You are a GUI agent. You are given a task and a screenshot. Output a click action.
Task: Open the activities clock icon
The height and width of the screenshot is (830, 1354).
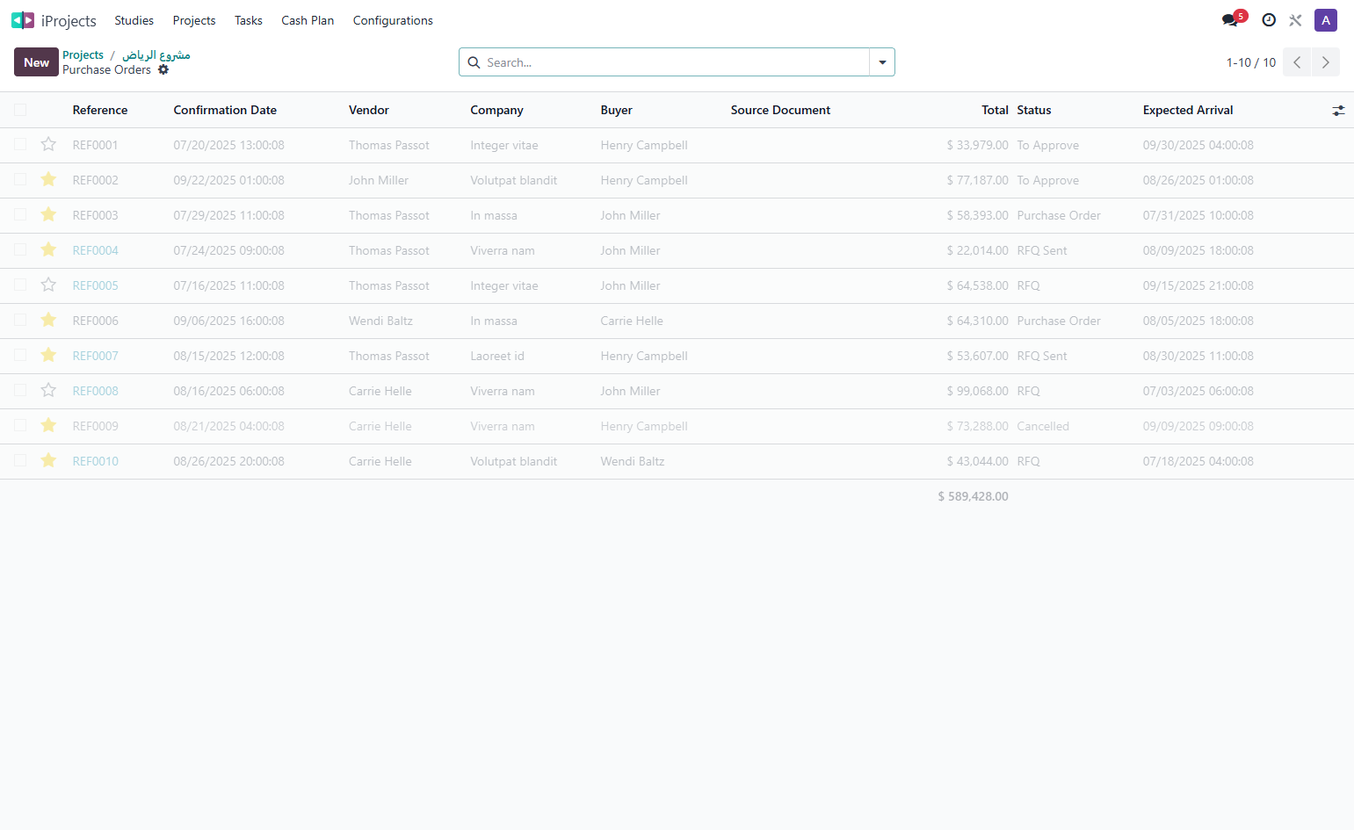(1269, 20)
